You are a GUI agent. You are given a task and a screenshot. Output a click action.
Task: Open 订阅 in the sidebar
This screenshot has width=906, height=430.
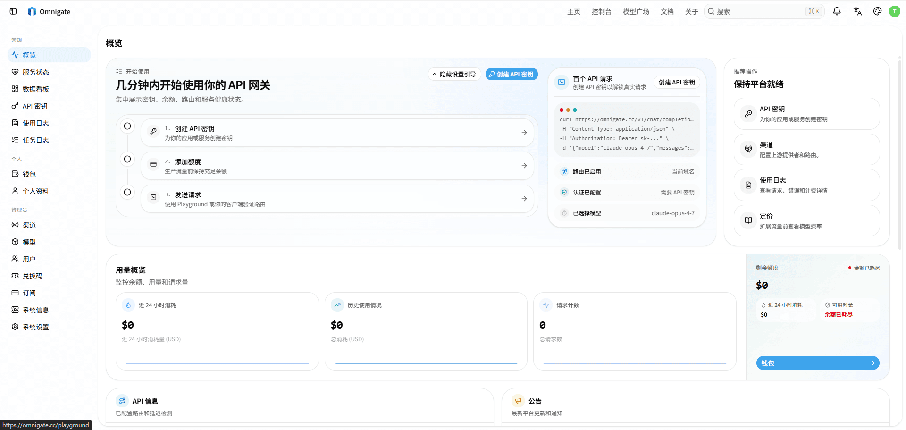49,293
